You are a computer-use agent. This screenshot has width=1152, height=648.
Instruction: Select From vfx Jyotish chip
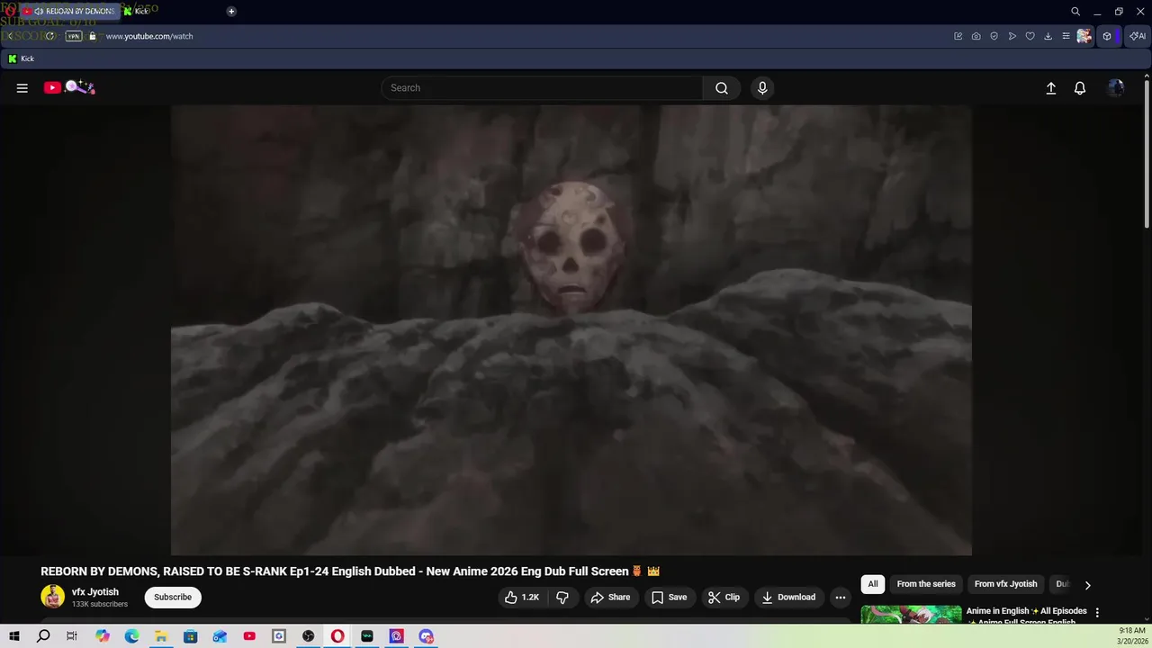(1005, 584)
